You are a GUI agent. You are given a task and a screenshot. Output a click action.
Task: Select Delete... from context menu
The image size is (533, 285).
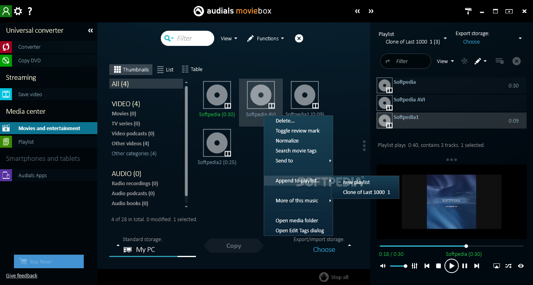point(298,121)
